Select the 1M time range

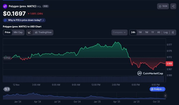coord(147,32)
